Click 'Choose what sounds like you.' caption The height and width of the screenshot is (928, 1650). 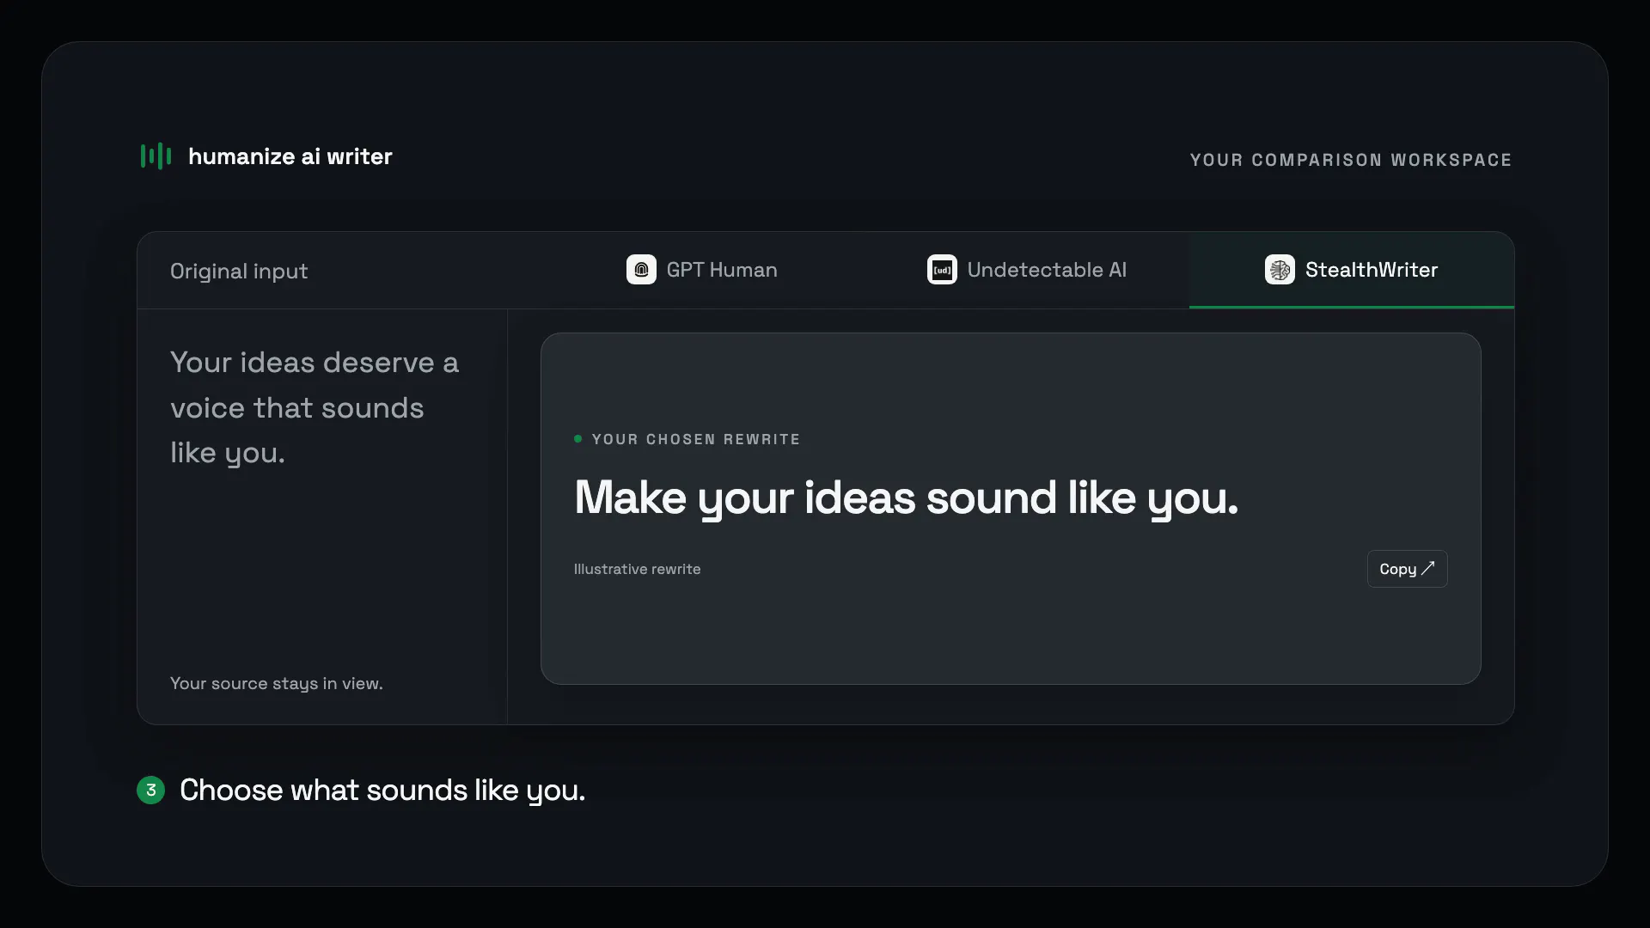point(382,790)
